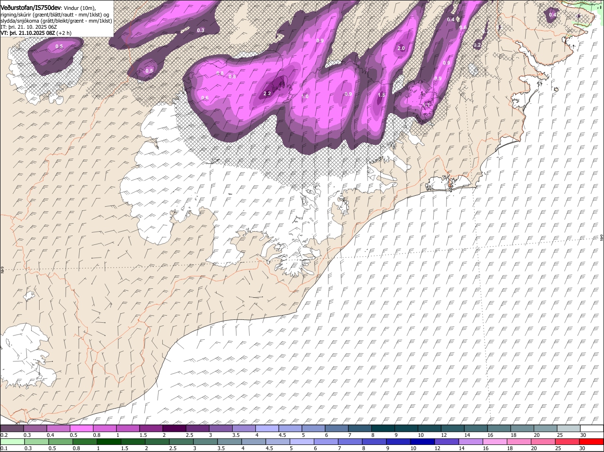Click the VT 21.10.2025 08Z (+2 h) line

coord(36,33)
